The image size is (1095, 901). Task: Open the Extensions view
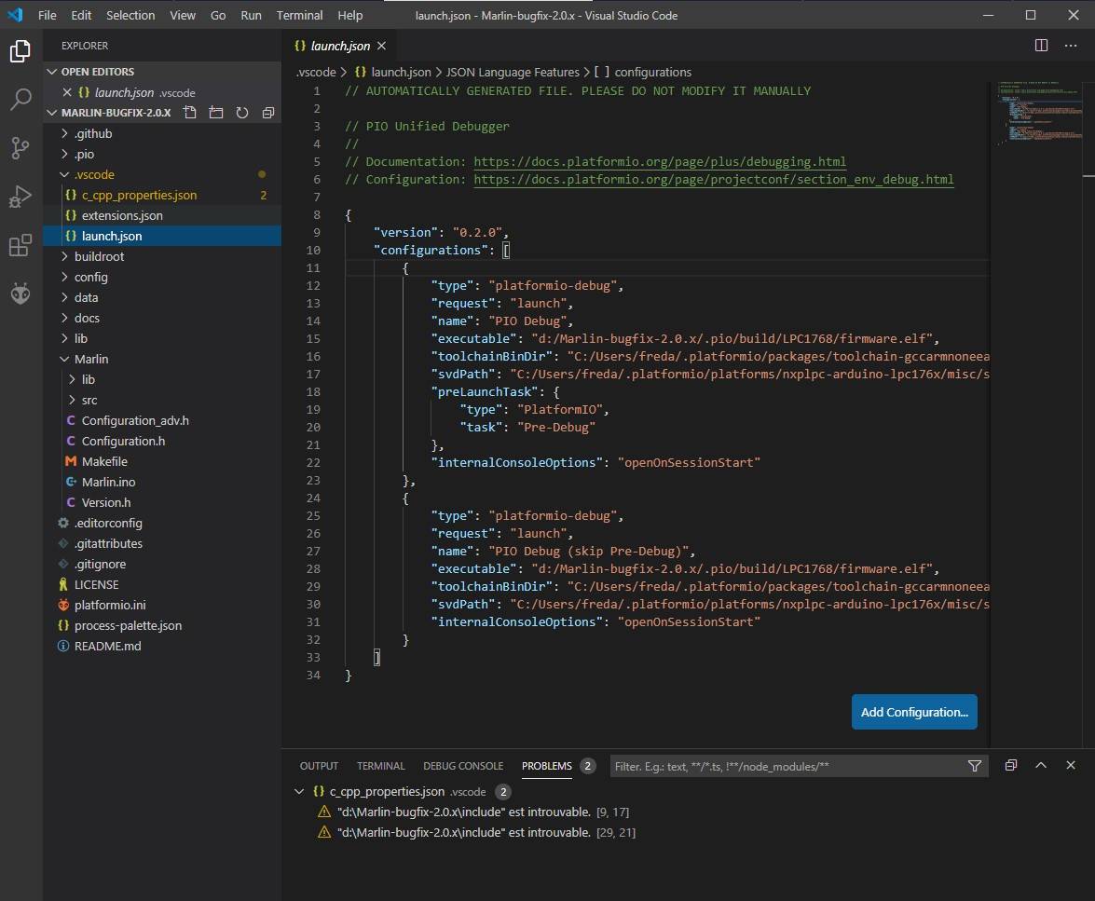(x=21, y=246)
